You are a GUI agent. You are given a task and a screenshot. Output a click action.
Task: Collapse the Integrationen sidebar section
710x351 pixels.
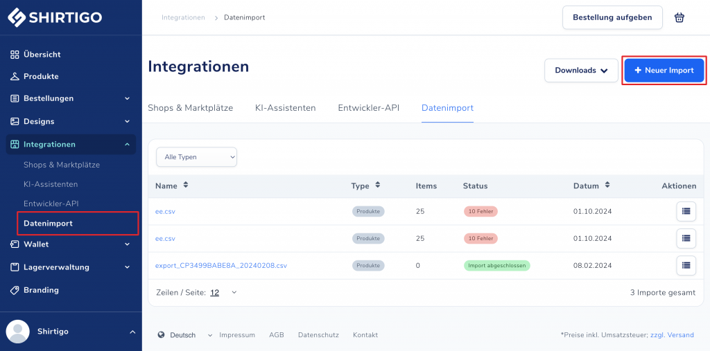[128, 144]
